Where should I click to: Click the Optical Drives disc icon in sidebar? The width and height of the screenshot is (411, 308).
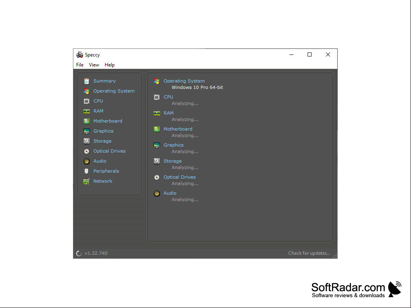click(87, 151)
